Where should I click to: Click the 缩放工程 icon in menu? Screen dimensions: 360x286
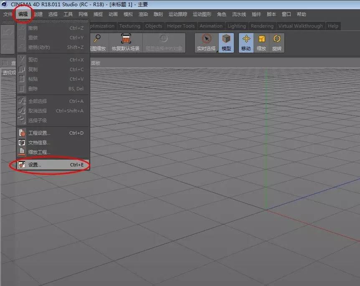[x=22, y=152]
